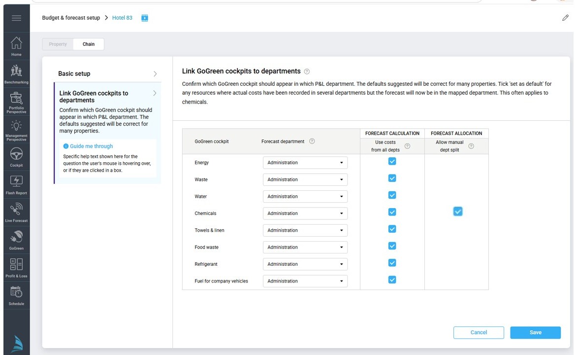Click the Fuel for company vehicles label
Image resolution: width=577 pixels, height=355 pixels.
click(x=221, y=281)
